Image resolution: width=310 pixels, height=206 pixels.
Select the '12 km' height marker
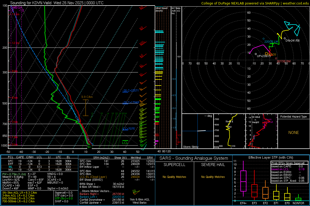pos(16,43)
